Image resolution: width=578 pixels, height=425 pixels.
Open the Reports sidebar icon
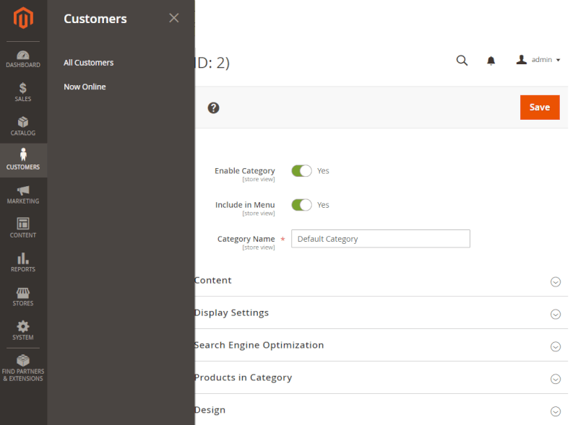pos(23,263)
